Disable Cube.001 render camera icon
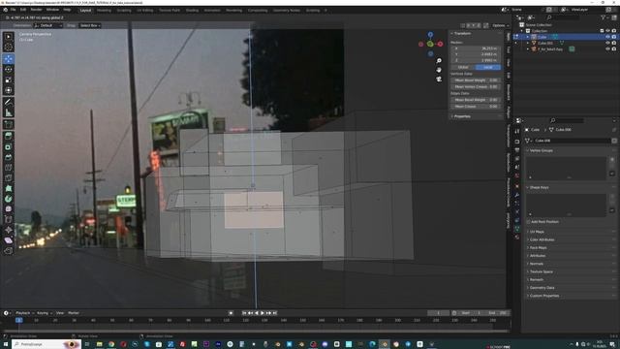 click(x=613, y=43)
